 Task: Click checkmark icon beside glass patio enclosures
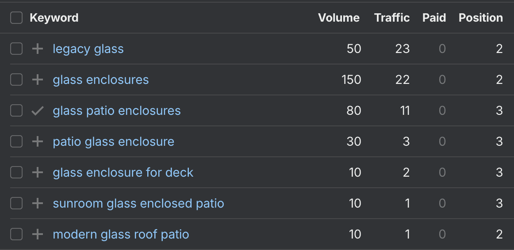pyautogui.click(x=37, y=111)
